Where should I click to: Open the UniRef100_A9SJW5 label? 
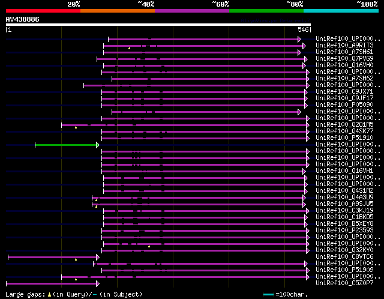pyautogui.click(x=344, y=204)
